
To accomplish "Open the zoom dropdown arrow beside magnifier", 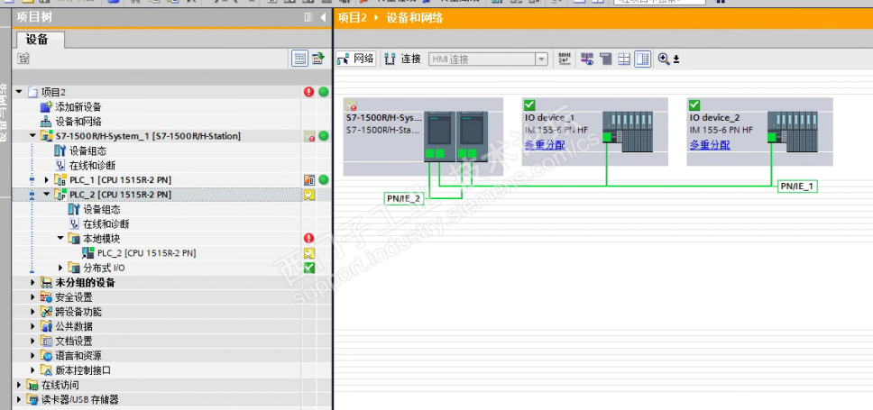I will tap(675, 59).
